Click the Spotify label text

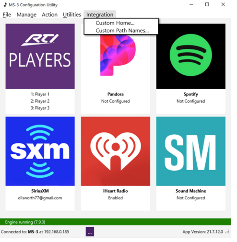point(191,94)
